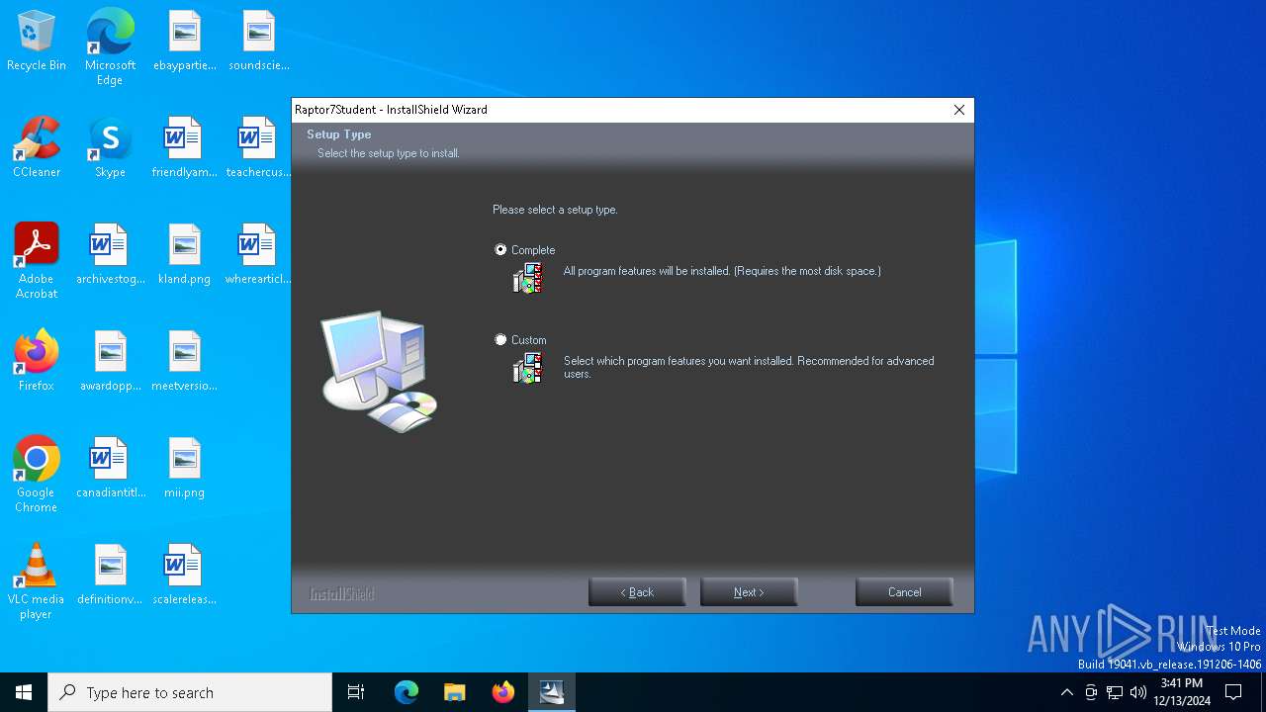Select the meetversio image file

click(184, 362)
